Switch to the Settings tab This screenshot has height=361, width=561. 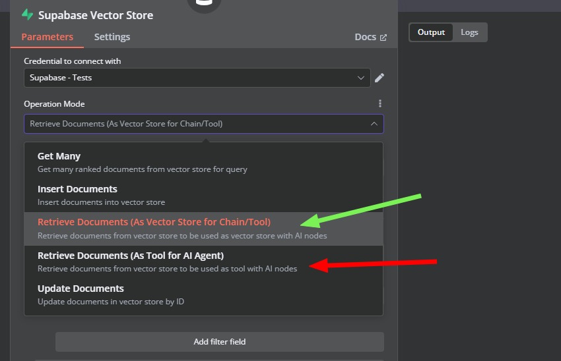[112, 37]
